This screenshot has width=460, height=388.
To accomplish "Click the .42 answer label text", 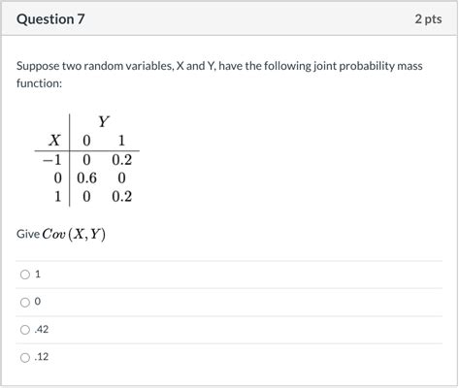I will (42, 330).
